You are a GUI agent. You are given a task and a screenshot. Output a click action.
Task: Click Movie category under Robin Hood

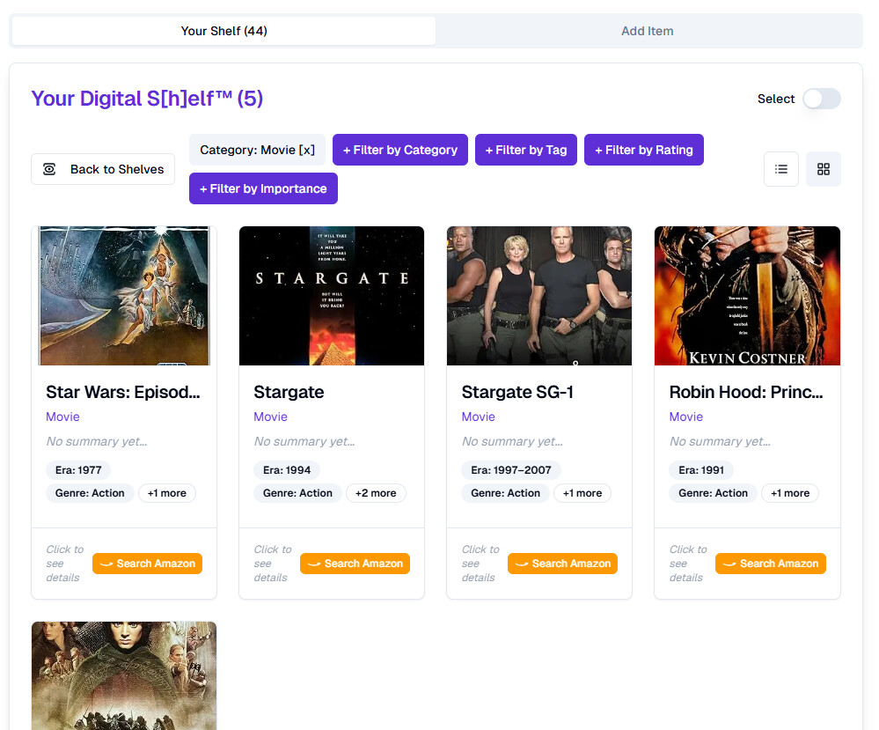pyautogui.click(x=686, y=417)
